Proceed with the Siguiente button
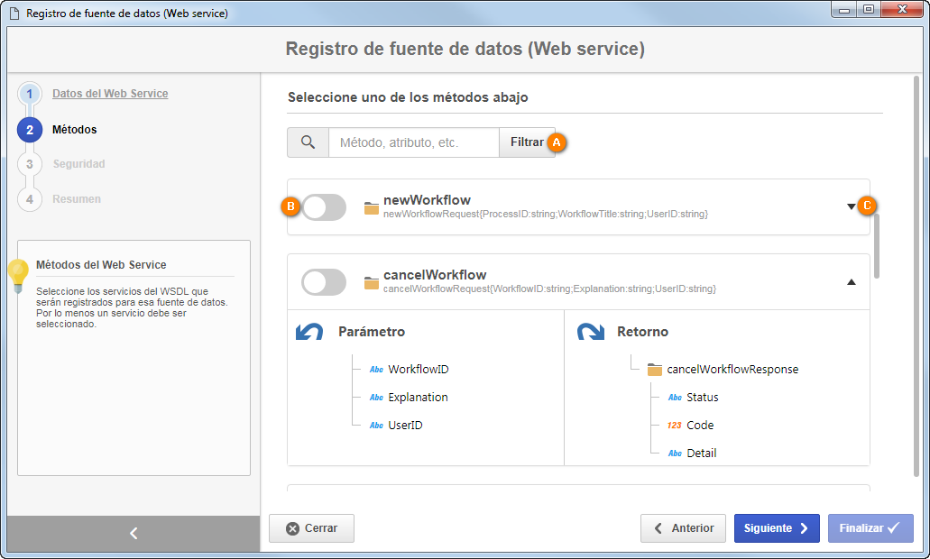Image resolution: width=930 pixels, height=559 pixels. pos(777,528)
